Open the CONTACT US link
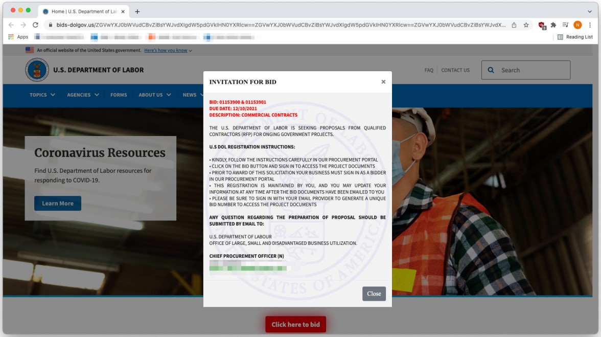 coord(455,70)
